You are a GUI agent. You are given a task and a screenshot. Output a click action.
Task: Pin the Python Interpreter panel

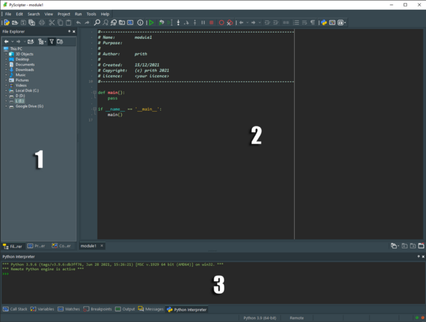[x=418, y=256]
